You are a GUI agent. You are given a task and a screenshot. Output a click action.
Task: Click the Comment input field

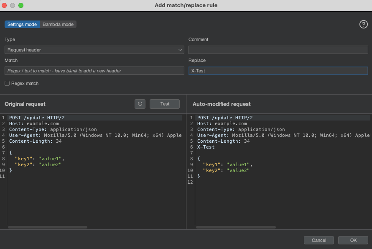[278, 50]
